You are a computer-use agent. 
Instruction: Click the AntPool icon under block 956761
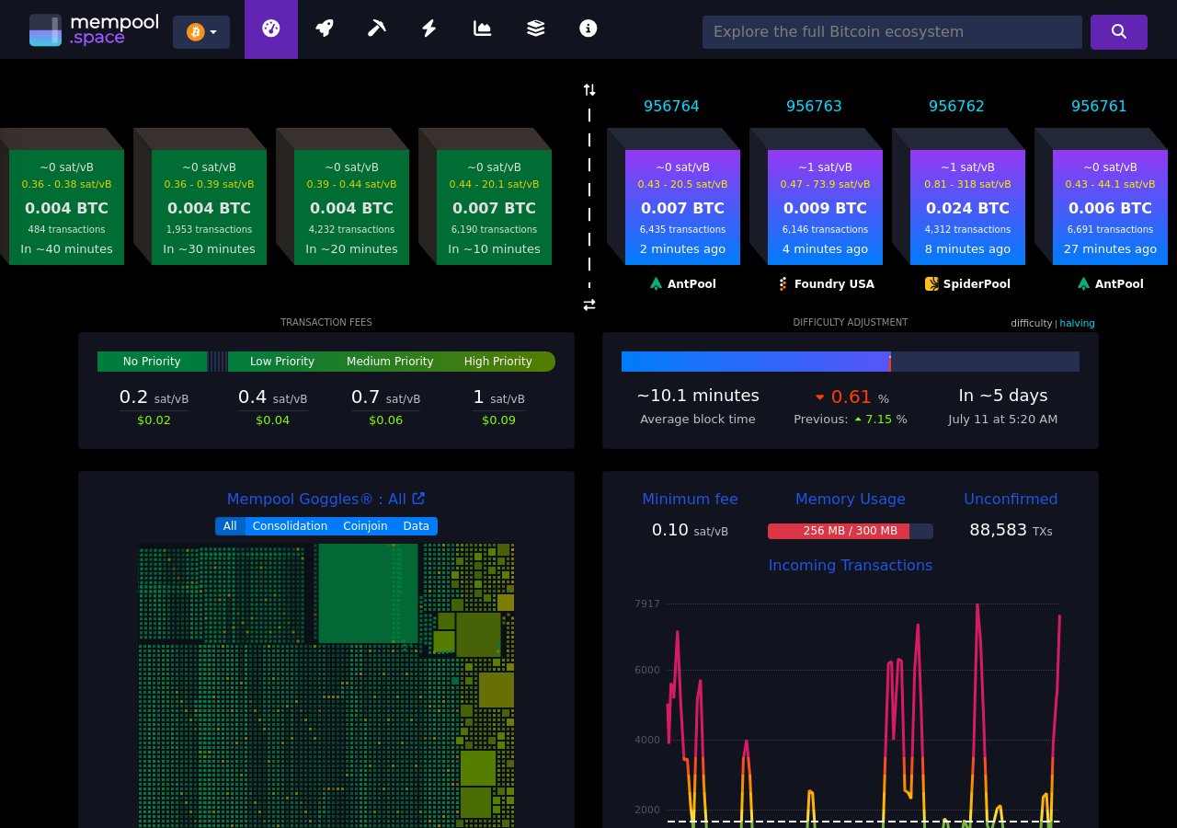click(1083, 283)
